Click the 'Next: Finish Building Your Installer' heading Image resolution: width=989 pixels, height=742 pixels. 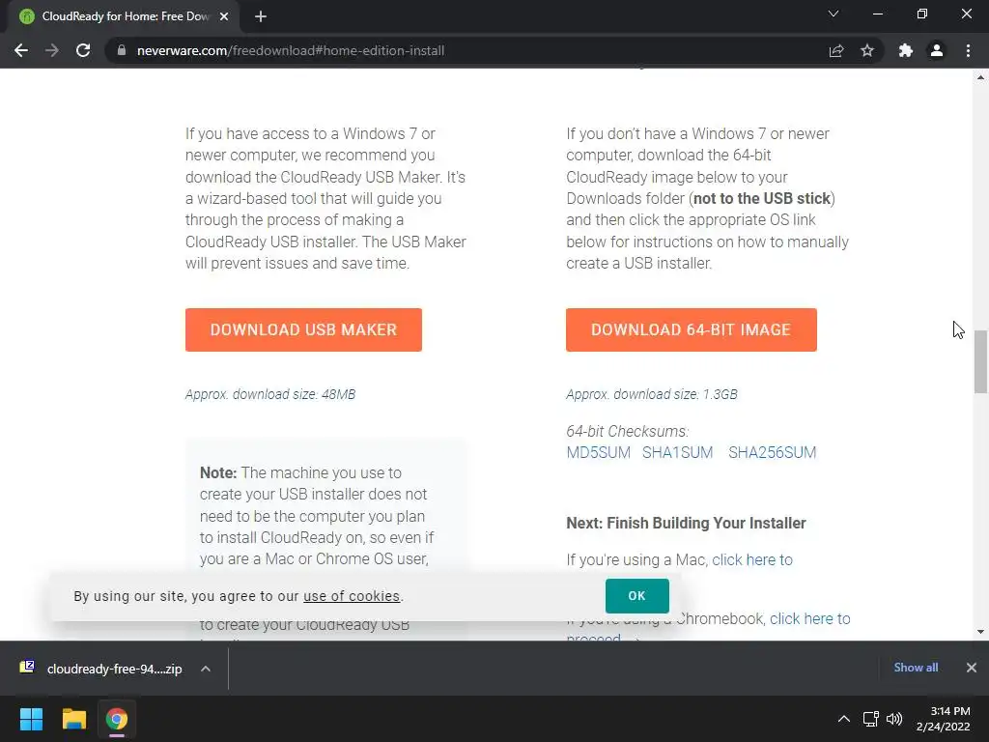click(687, 523)
